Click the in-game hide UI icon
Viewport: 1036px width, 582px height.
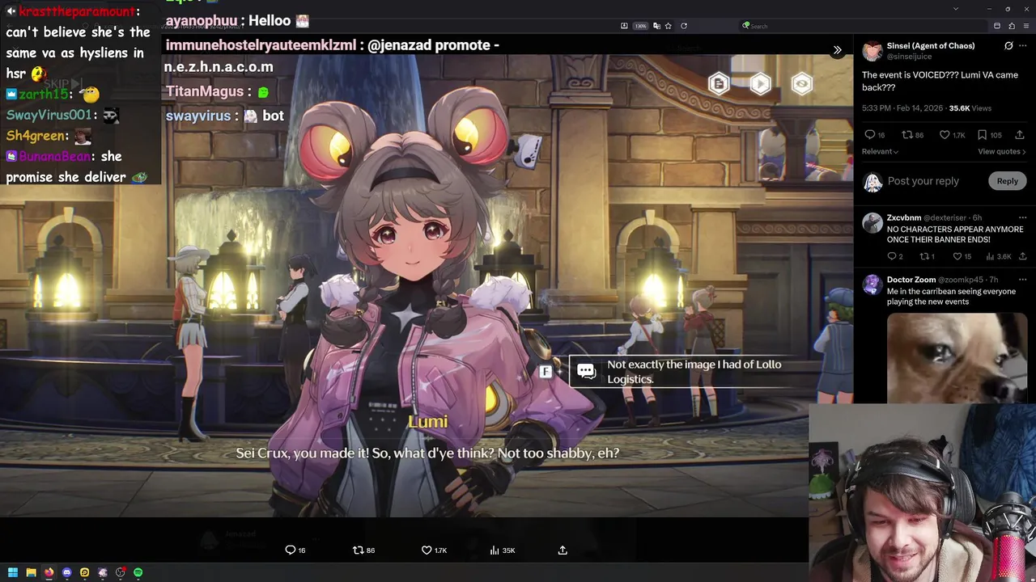[801, 84]
